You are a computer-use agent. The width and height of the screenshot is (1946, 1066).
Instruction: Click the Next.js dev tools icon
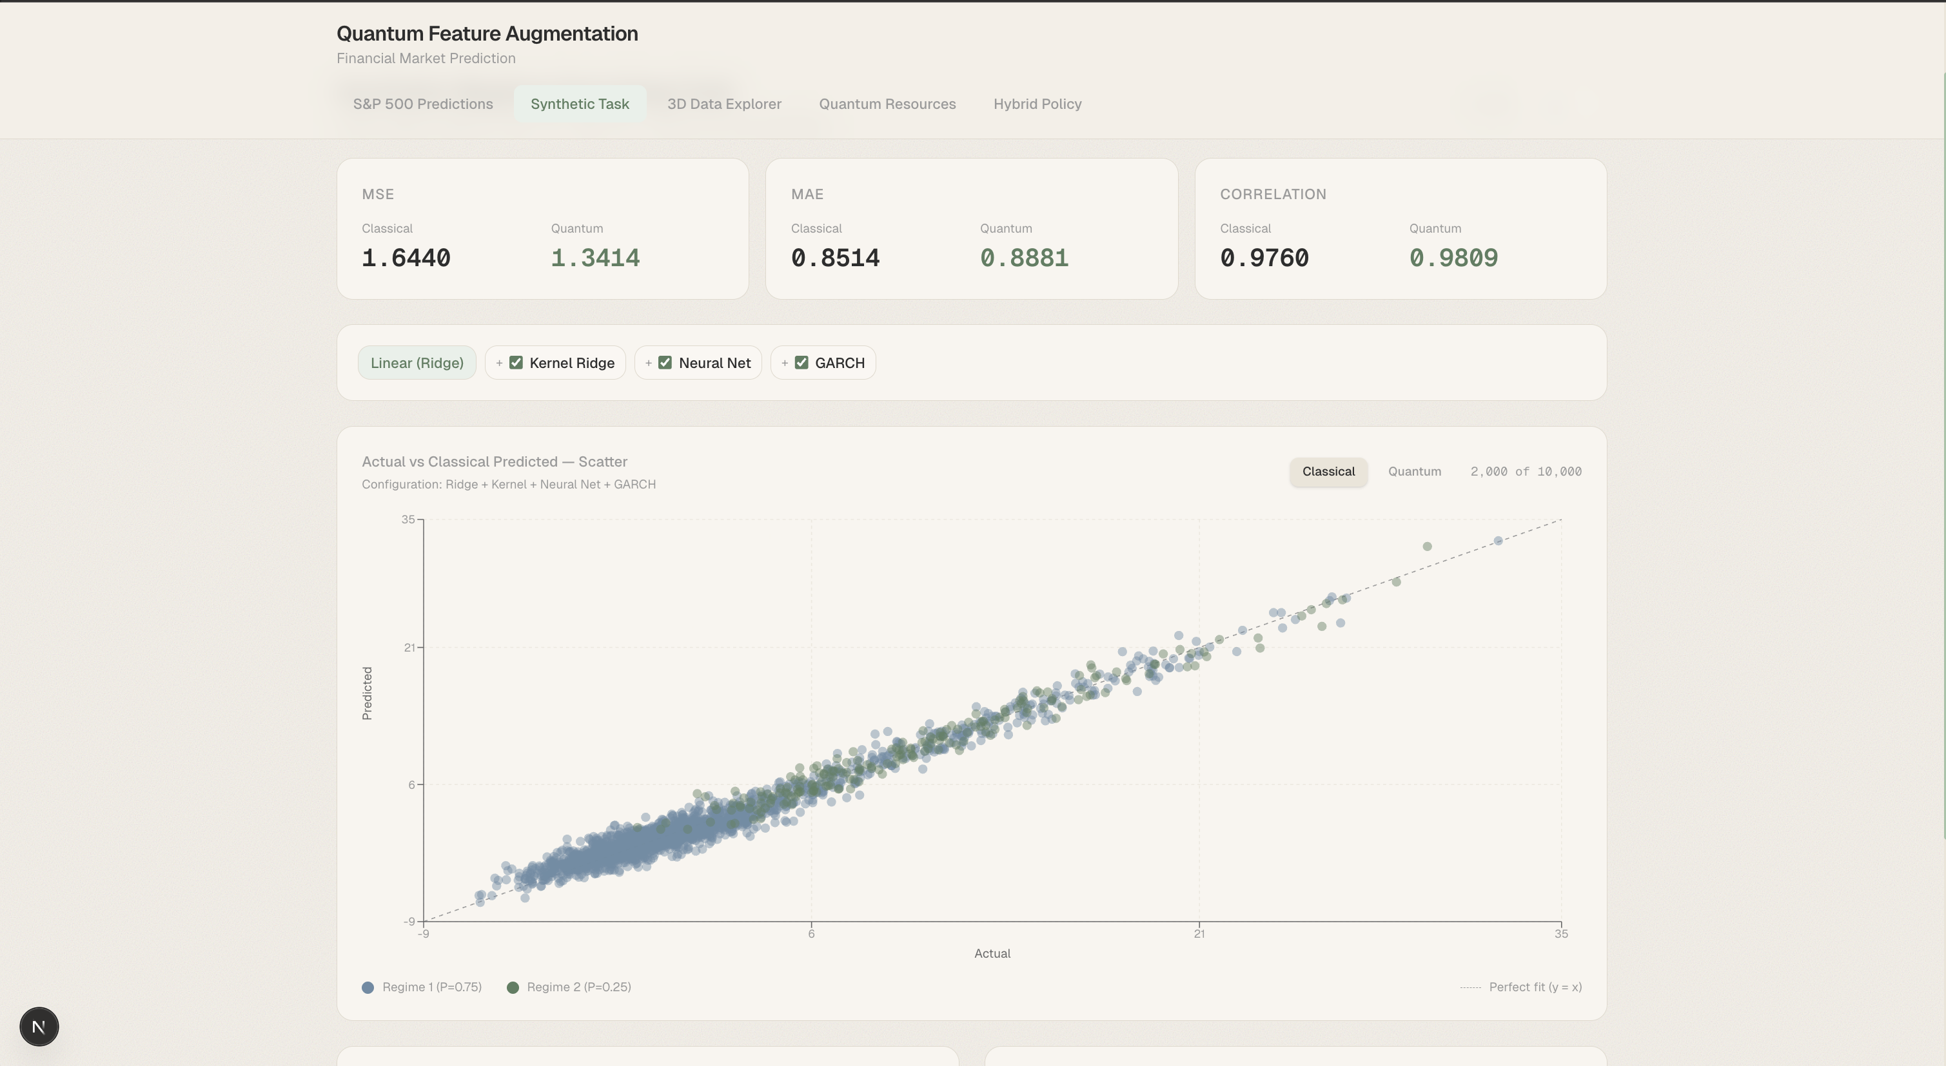pyautogui.click(x=39, y=1026)
